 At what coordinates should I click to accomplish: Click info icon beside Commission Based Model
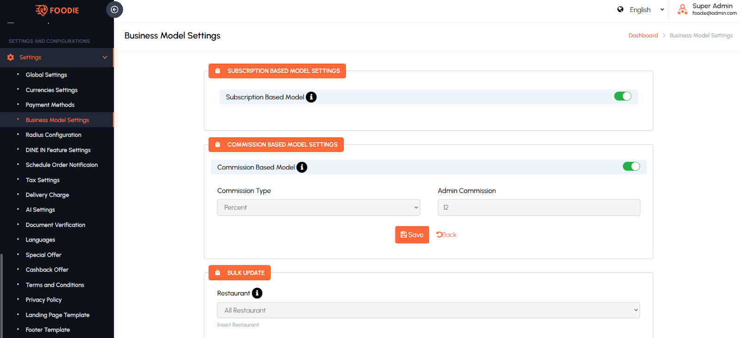[x=302, y=167]
